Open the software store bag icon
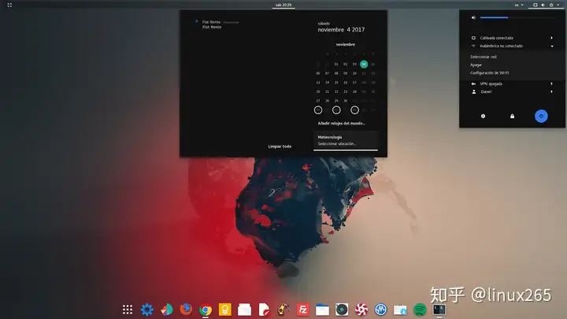 point(400,310)
